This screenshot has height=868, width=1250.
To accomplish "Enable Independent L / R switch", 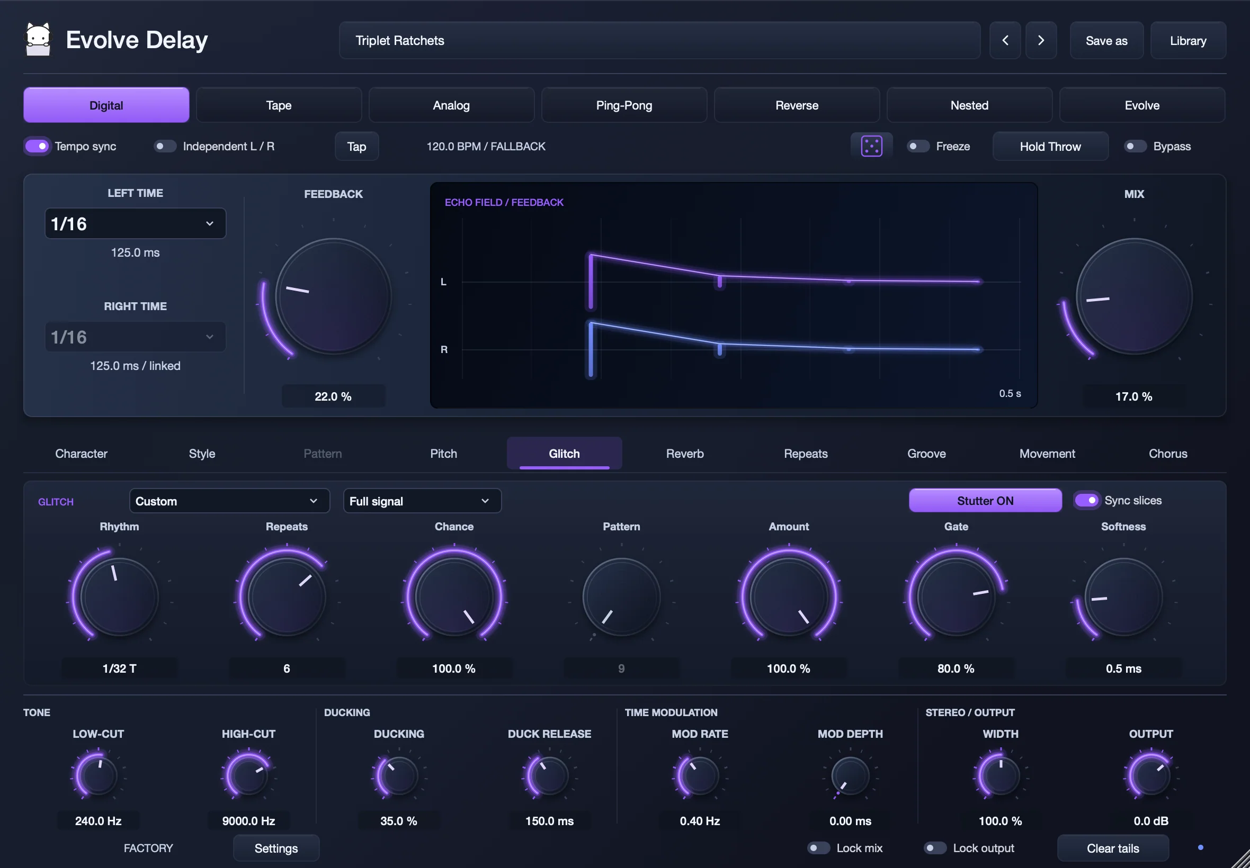I will [164, 146].
